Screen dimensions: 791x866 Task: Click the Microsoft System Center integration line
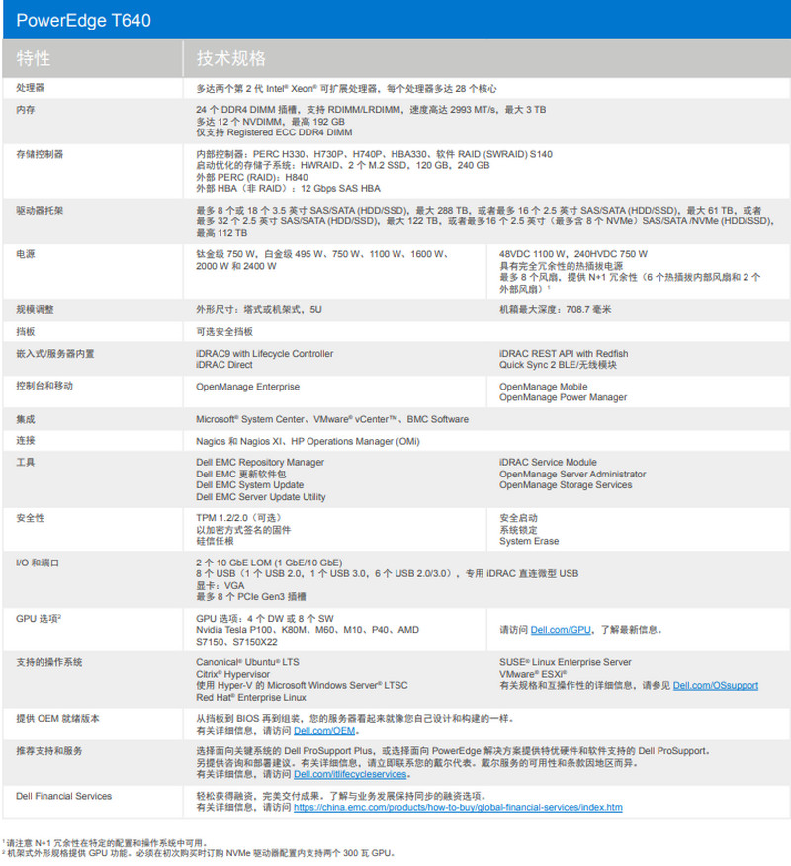[x=332, y=419]
